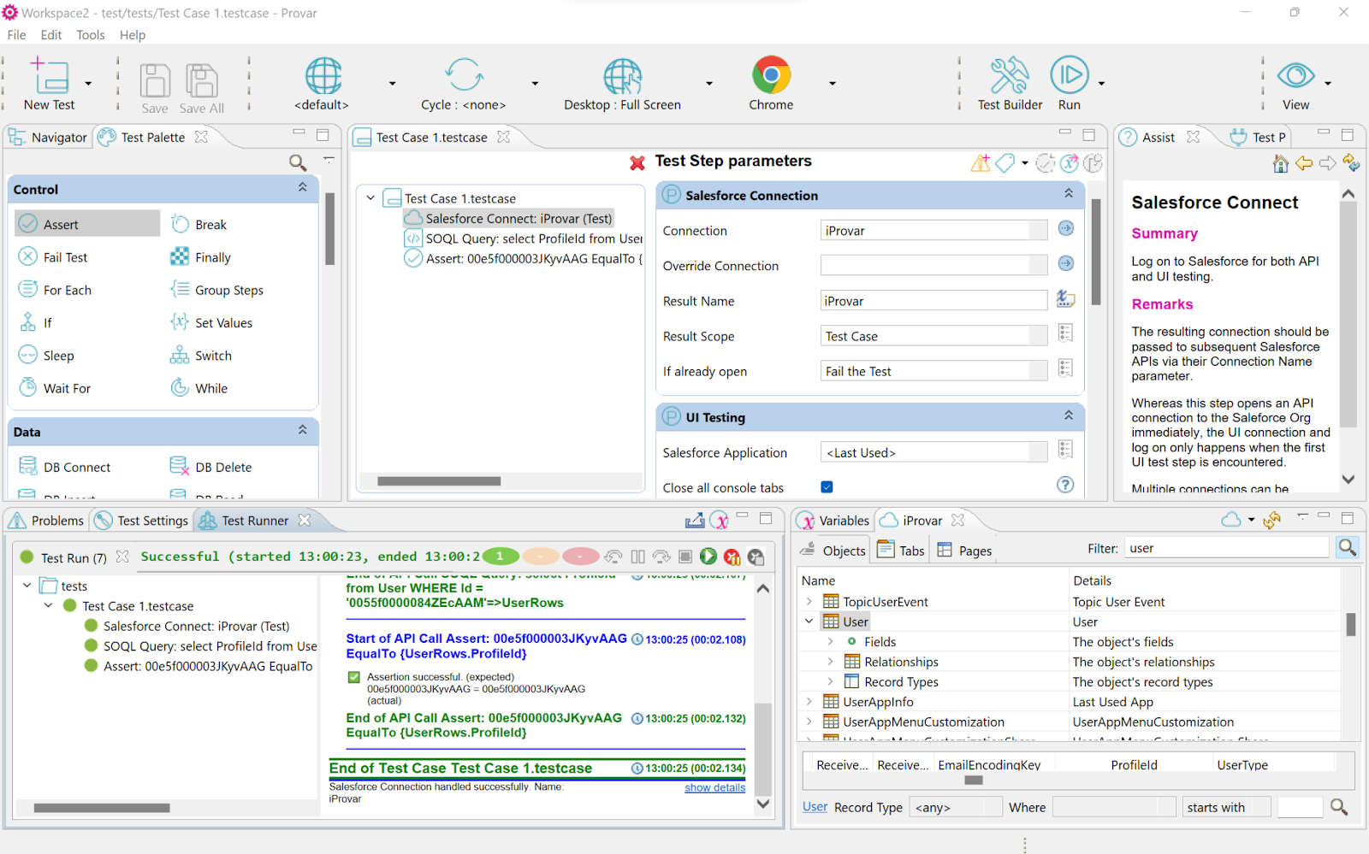The image size is (1369, 854).
Task: Open the Help menu
Action: (133, 35)
